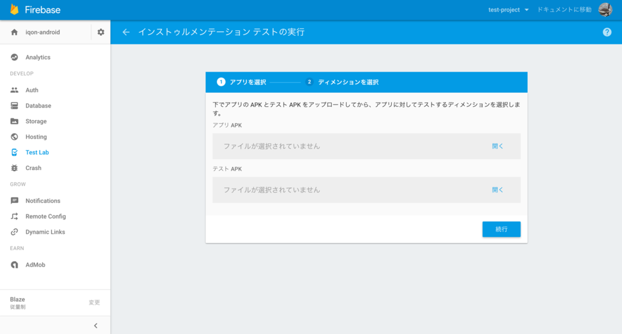Open the user avatar account menu
Image resolution: width=622 pixels, height=334 pixels.
coord(606,10)
